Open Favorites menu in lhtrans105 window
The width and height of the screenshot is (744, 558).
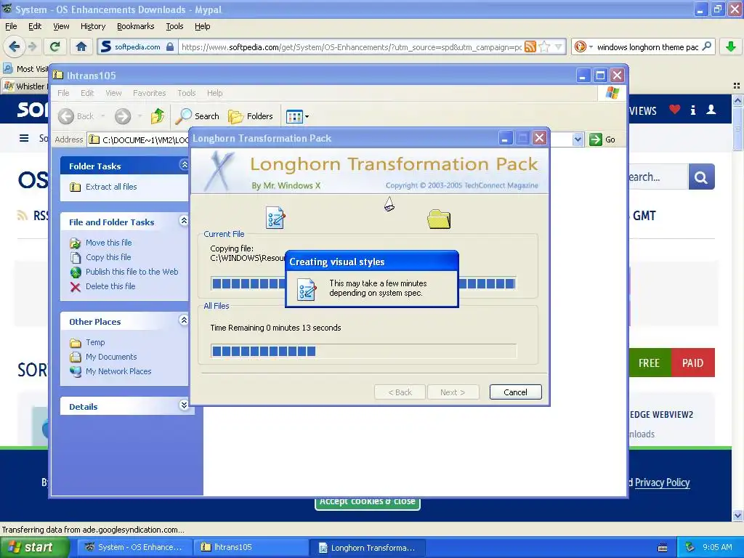149,93
